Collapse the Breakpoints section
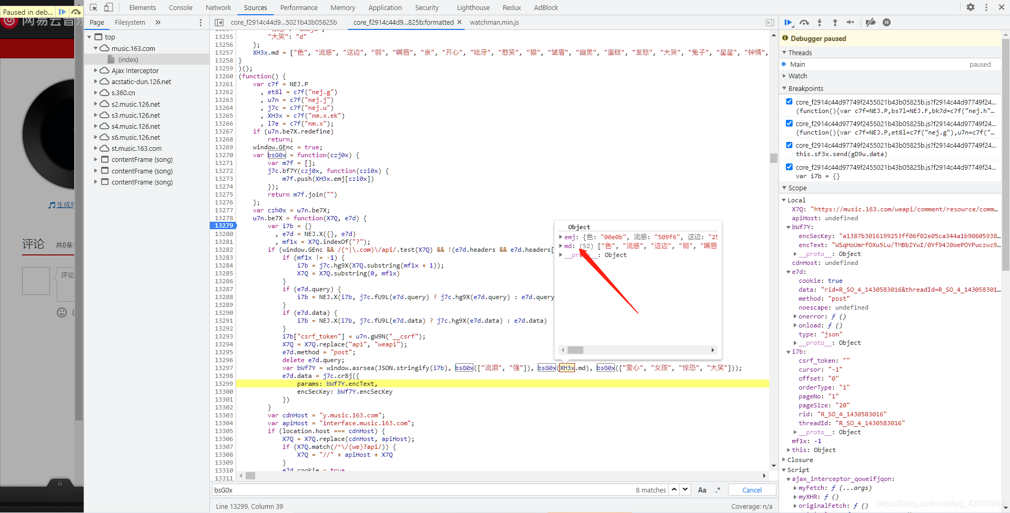 pyautogui.click(x=784, y=88)
